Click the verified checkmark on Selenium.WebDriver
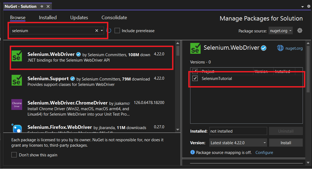 point(78,54)
